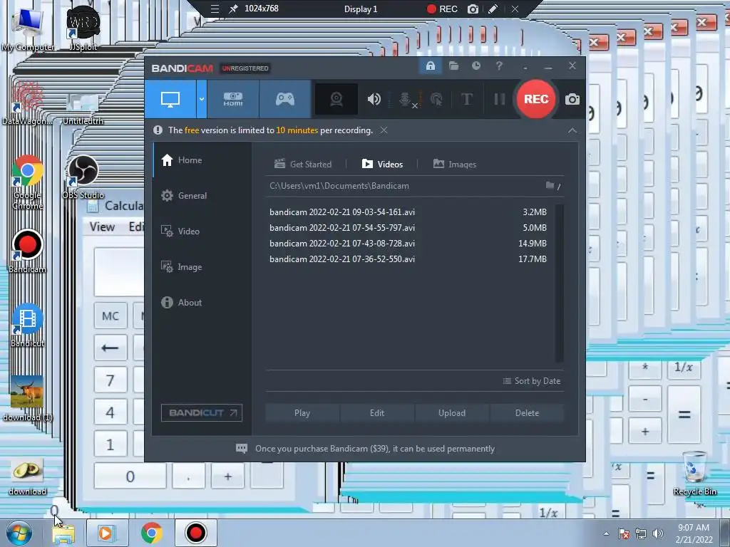Screen dimensions: 730x547
Task: Open Bandicam desktop shortcut
Action: [28, 251]
